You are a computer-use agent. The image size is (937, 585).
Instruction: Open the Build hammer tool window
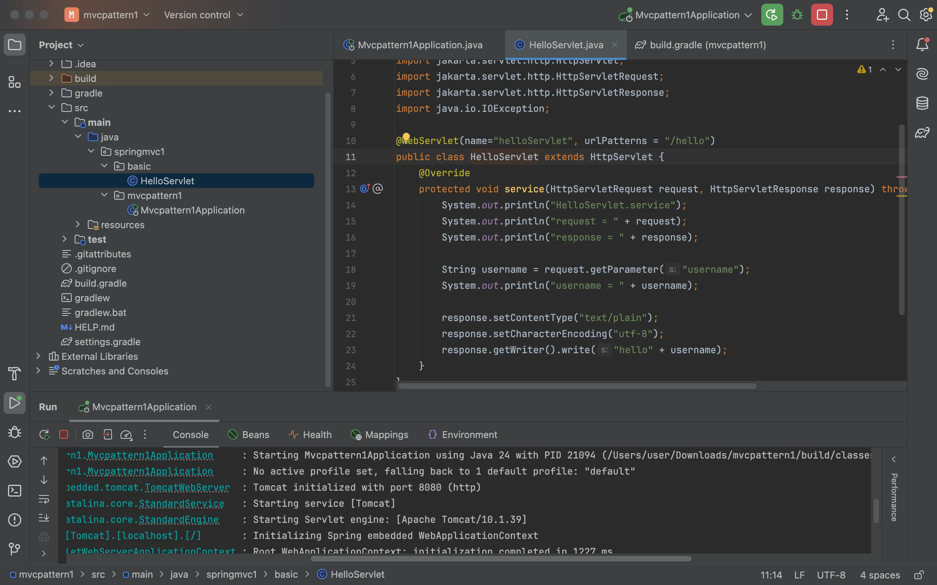[15, 374]
